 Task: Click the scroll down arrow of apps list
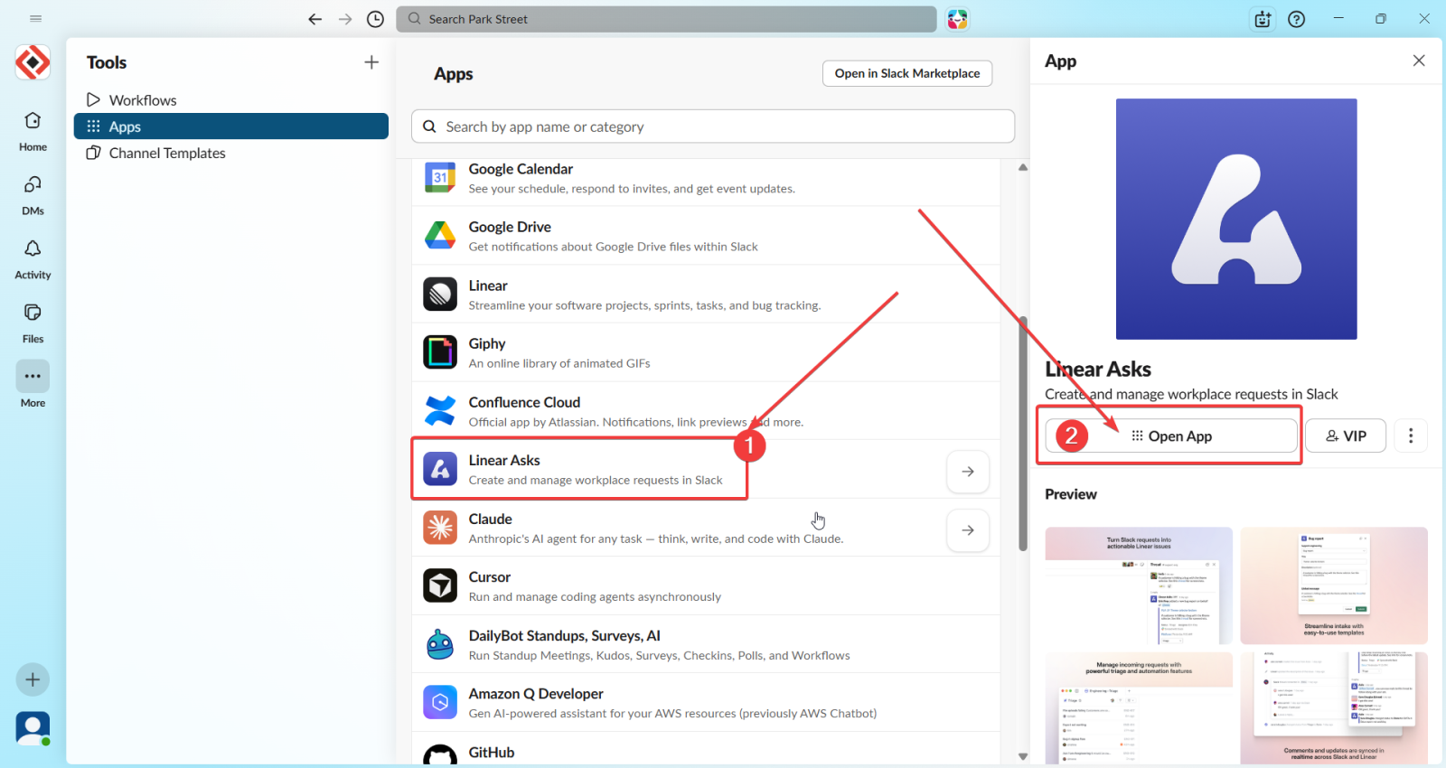pos(1023,757)
